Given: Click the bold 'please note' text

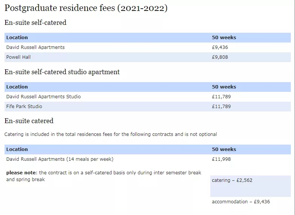Looking at the screenshot, I should pyautogui.click(x=21, y=173).
